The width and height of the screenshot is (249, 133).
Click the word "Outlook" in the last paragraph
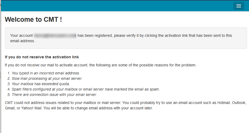[240, 103]
